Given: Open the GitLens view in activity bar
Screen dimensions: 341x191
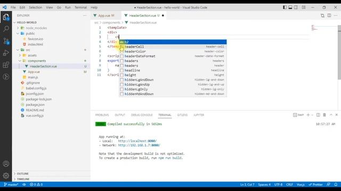Looking at the screenshot, I should click(6, 76).
